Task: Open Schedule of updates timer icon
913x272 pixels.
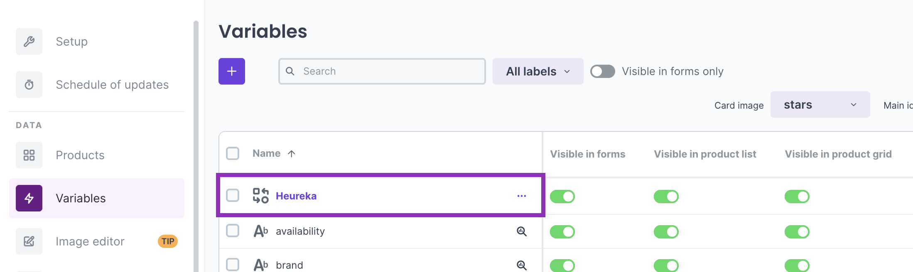Action: coord(29,85)
